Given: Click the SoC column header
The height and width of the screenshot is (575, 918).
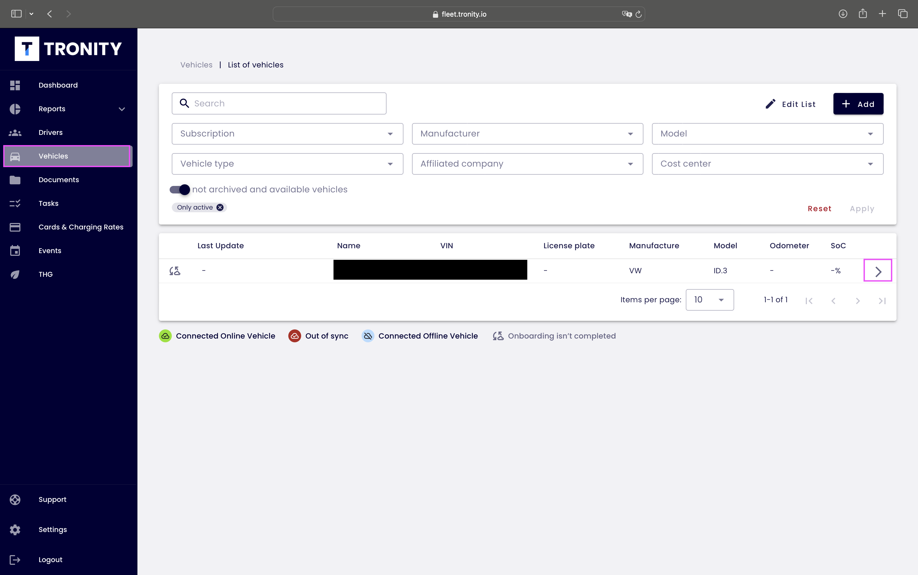Looking at the screenshot, I should [838, 246].
